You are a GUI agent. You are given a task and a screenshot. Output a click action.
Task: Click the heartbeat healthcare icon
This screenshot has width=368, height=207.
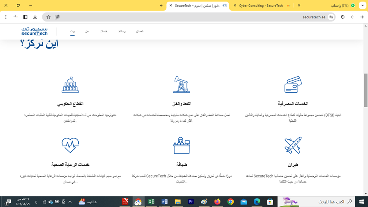[x=70, y=145]
